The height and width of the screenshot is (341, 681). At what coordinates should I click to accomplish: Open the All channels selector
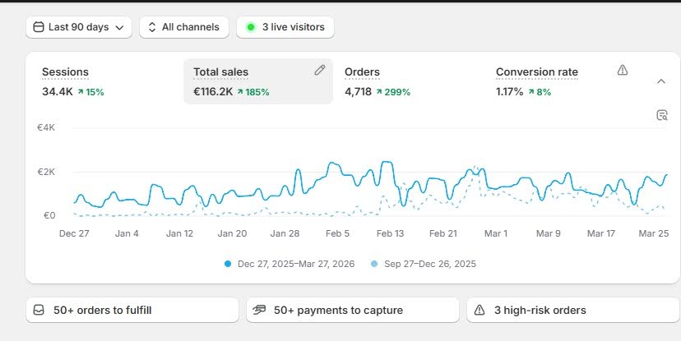(x=183, y=27)
